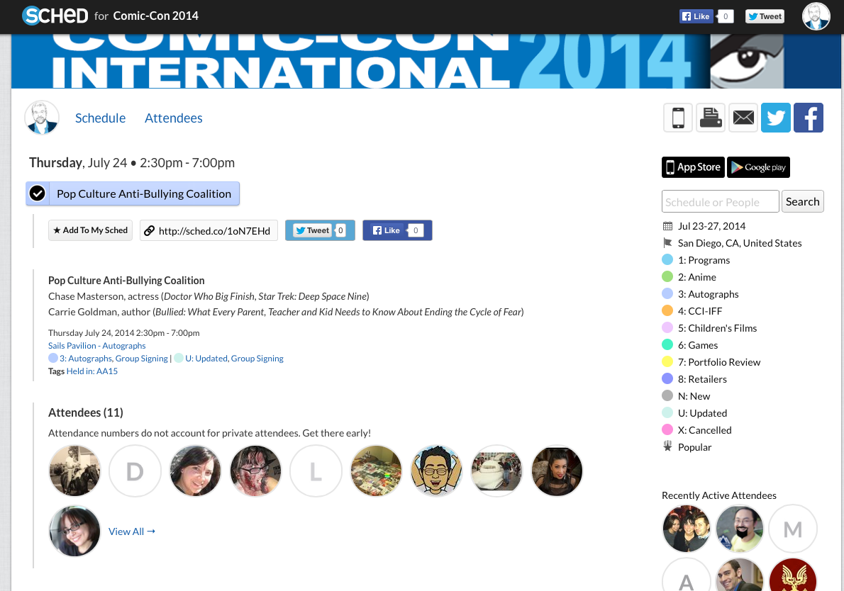Filter by X: Cancelled category
The height and width of the screenshot is (591, 844).
coord(704,430)
